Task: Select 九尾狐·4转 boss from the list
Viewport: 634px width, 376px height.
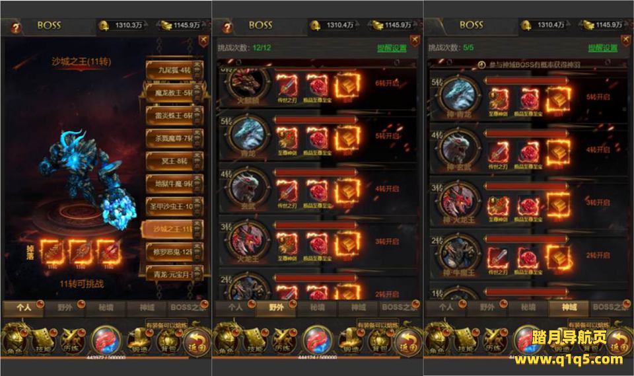Action: click(174, 71)
